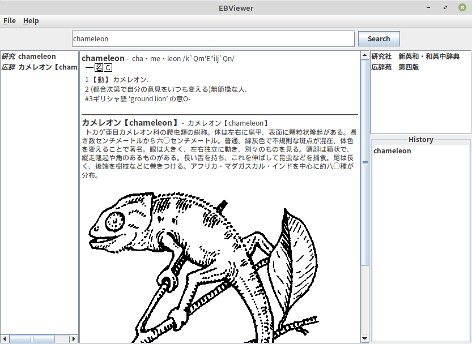This screenshot has width=472, height=344.
Task: Click definition line 1【動】カメレオン
Action: 117,80
